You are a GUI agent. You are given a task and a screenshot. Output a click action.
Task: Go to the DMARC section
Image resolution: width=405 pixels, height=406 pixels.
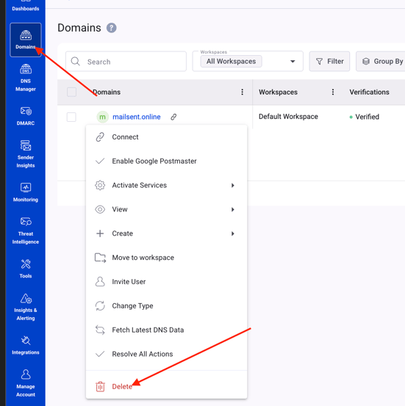coord(26,116)
